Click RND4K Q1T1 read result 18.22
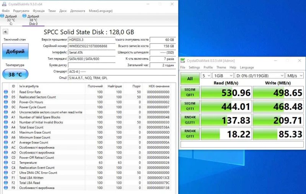Screen dimensions: 306x194 click(x=226, y=134)
